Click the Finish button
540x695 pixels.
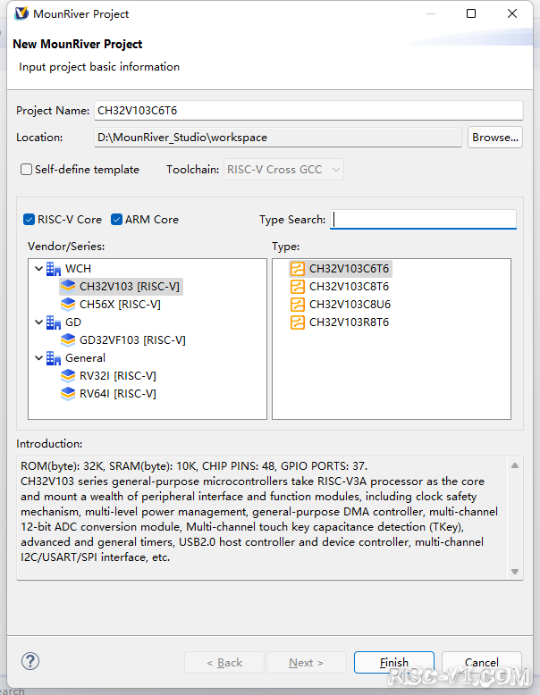pos(394,662)
